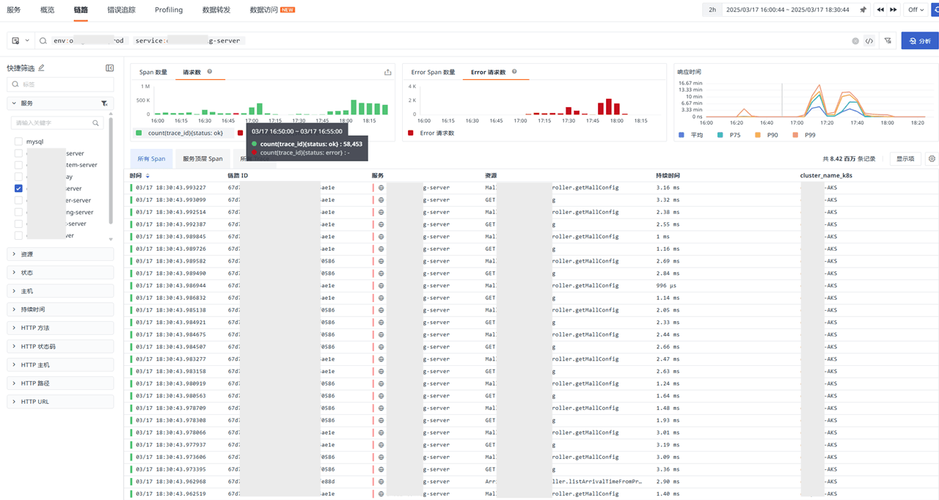
Task: Check the service checkbox ending in tem-server
Action: [x=18, y=165]
